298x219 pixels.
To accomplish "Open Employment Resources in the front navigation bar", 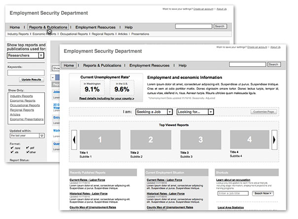I will pos(149,65).
